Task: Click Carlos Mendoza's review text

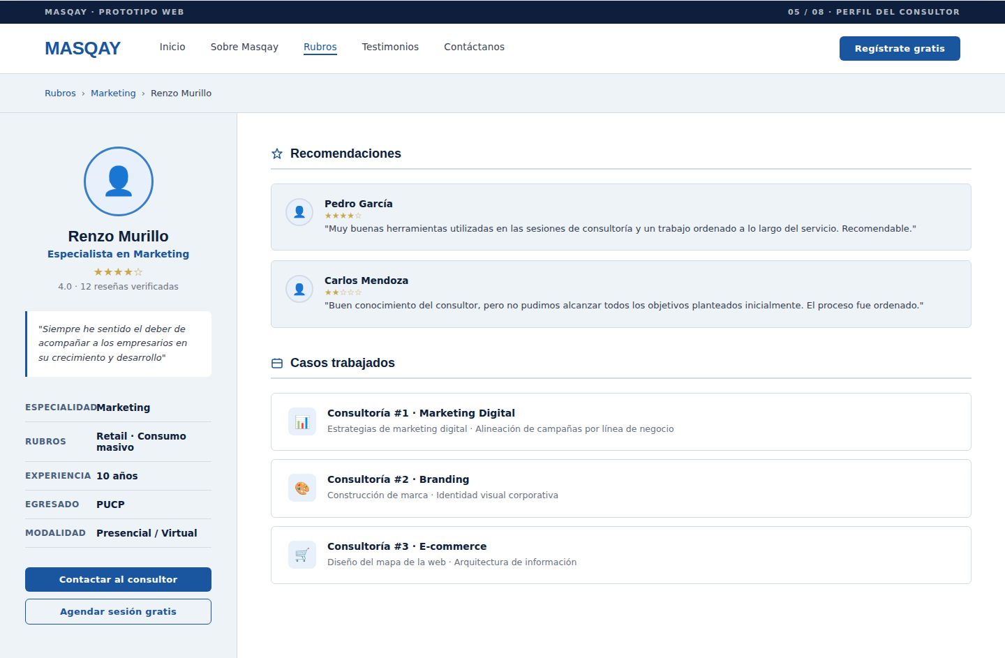Action: pyautogui.click(x=624, y=305)
